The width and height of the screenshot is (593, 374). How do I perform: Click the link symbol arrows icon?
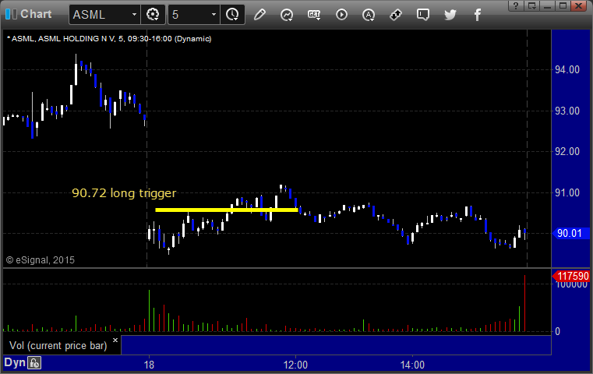[396, 15]
